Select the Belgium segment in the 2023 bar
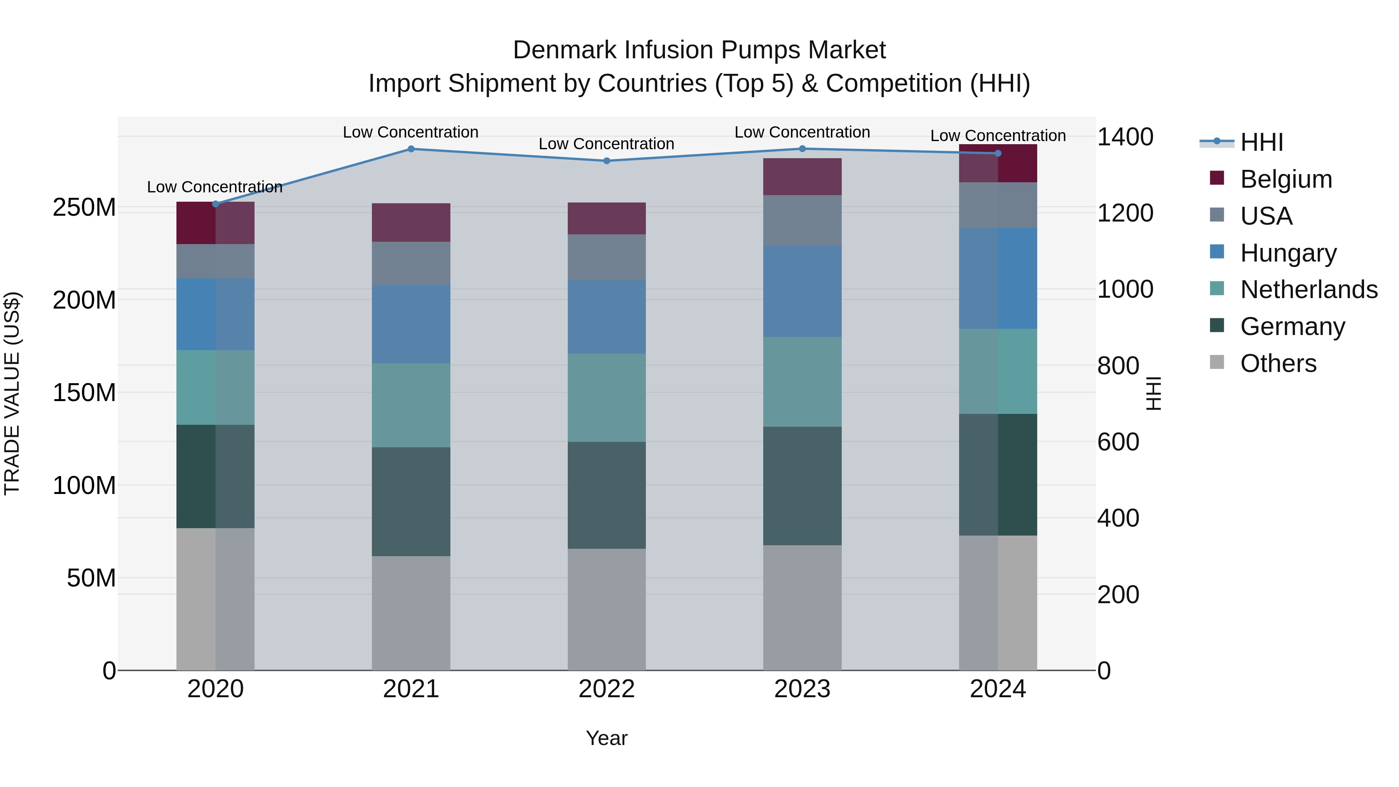This screenshot has height=787, width=1399. pos(803,177)
